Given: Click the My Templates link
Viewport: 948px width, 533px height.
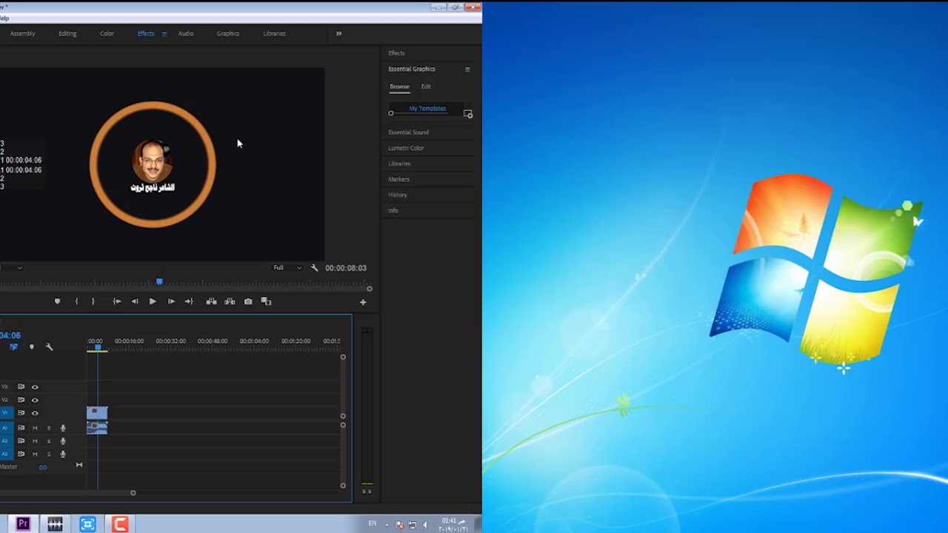Looking at the screenshot, I should pyautogui.click(x=427, y=108).
